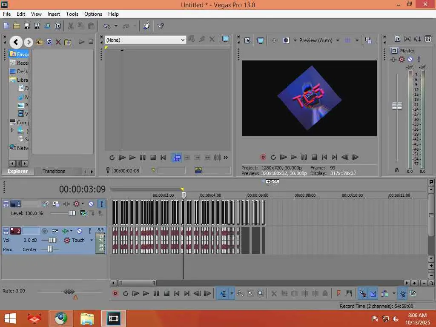
Task: Open the Tools menu
Action: pos(72,14)
